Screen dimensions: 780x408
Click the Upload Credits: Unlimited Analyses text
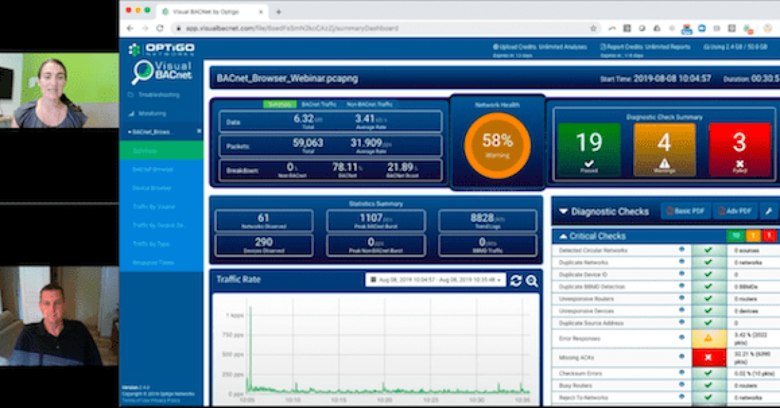(x=540, y=47)
